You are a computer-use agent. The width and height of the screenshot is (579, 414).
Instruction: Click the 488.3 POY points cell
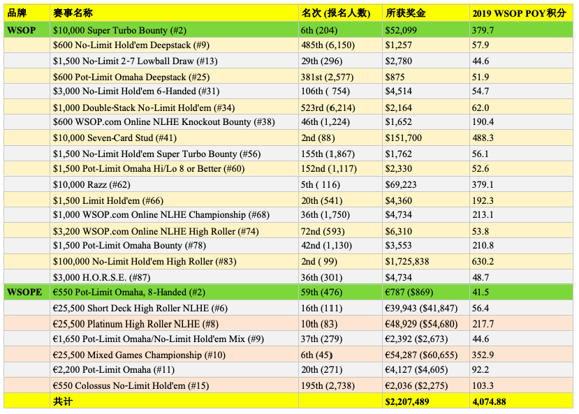click(x=521, y=138)
